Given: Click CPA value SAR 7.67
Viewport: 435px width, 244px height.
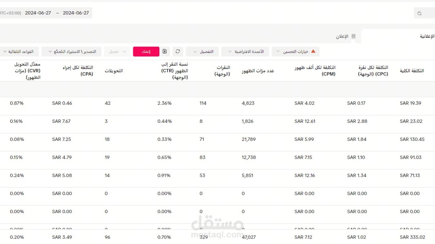Looking at the screenshot, I should pos(61,121).
